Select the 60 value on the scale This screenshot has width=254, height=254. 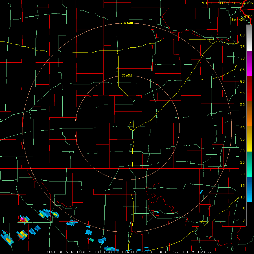pos(242,82)
